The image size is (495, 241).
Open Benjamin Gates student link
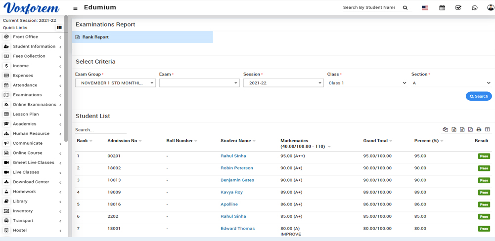point(237,180)
